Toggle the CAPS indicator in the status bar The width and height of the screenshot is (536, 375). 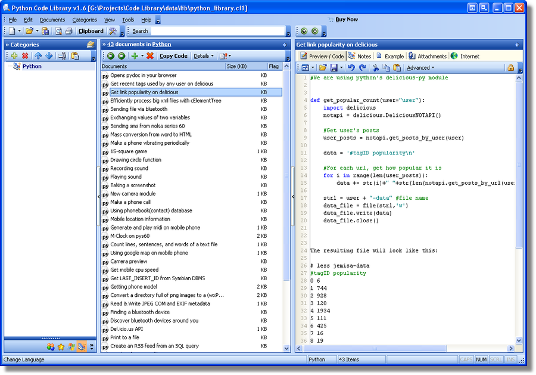coord(466,360)
